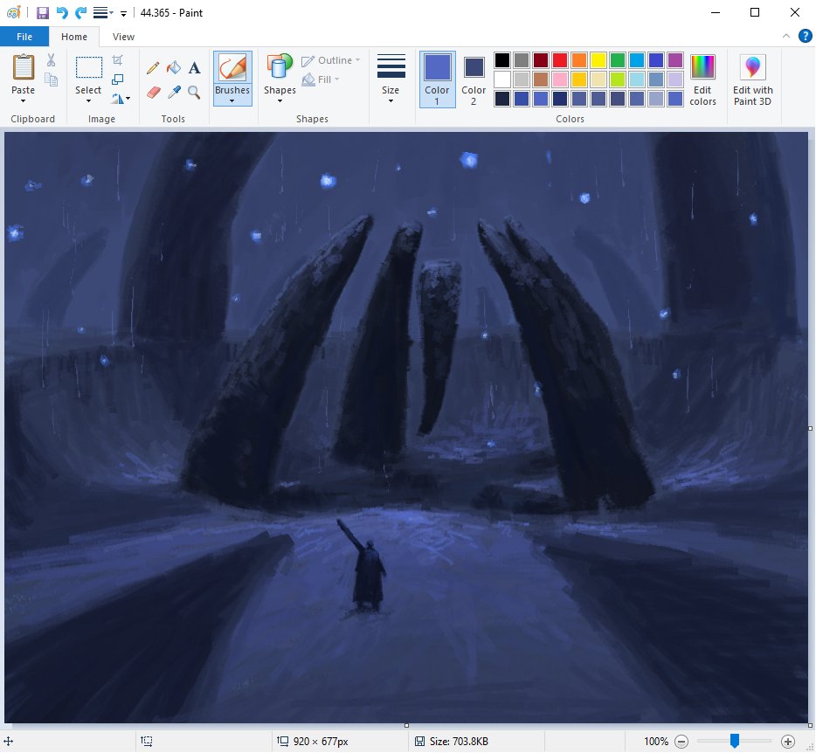
Task: Click the Edit colors rainbow icon
Action: coord(702,67)
